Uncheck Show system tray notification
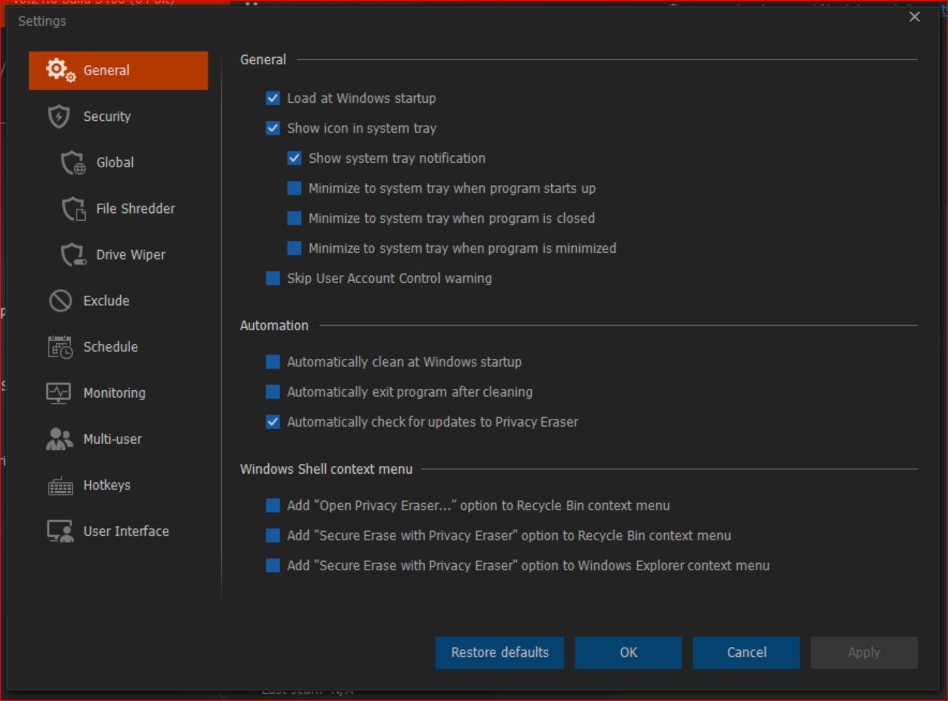The height and width of the screenshot is (701, 948). pyautogui.click(x=295, y=159)
